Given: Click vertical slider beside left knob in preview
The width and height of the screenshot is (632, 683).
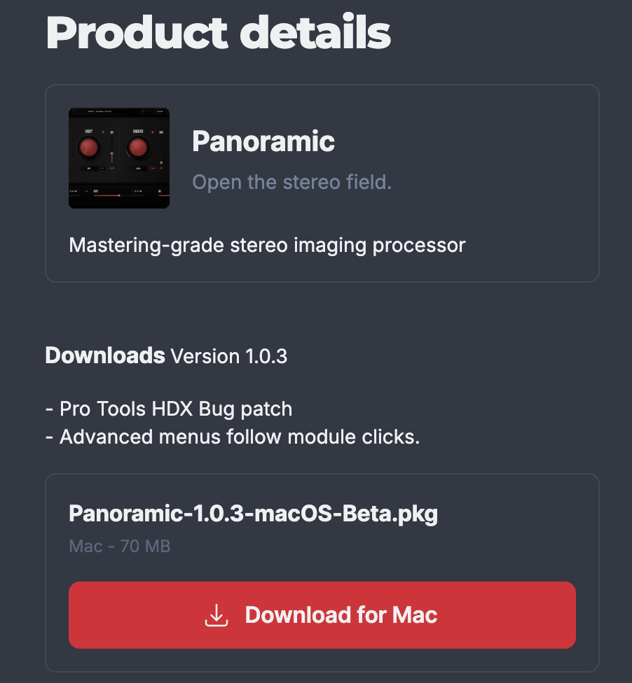Looking at the screenshot, I should [111, 150].
